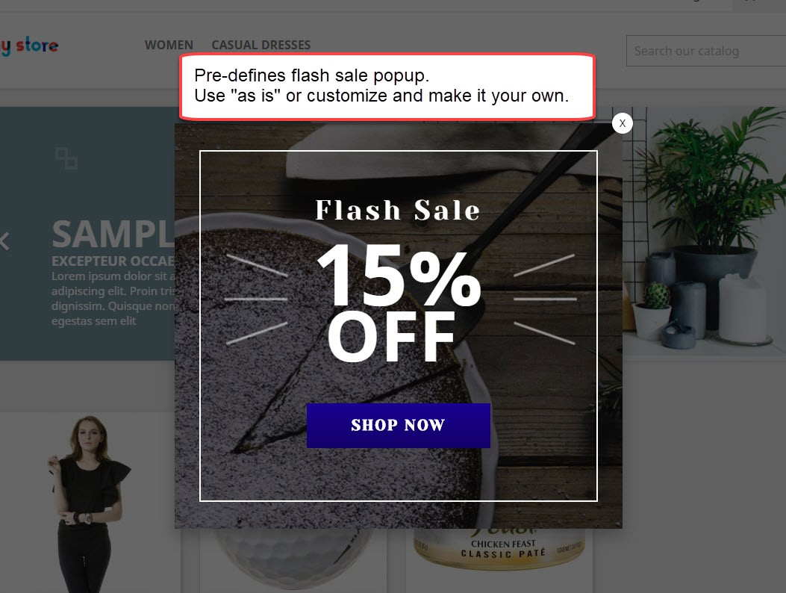Click the 15% OFF text
Screen dimensions: 786x593
click(x=399, y=302)
